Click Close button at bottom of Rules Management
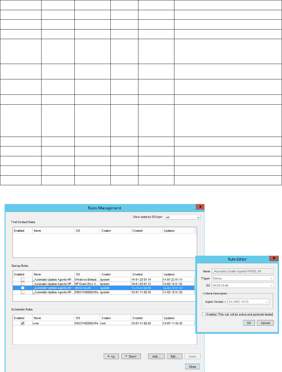282x372 pixels. click(193, 366)
